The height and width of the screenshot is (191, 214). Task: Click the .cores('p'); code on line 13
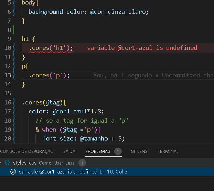[x=49, y=75]
